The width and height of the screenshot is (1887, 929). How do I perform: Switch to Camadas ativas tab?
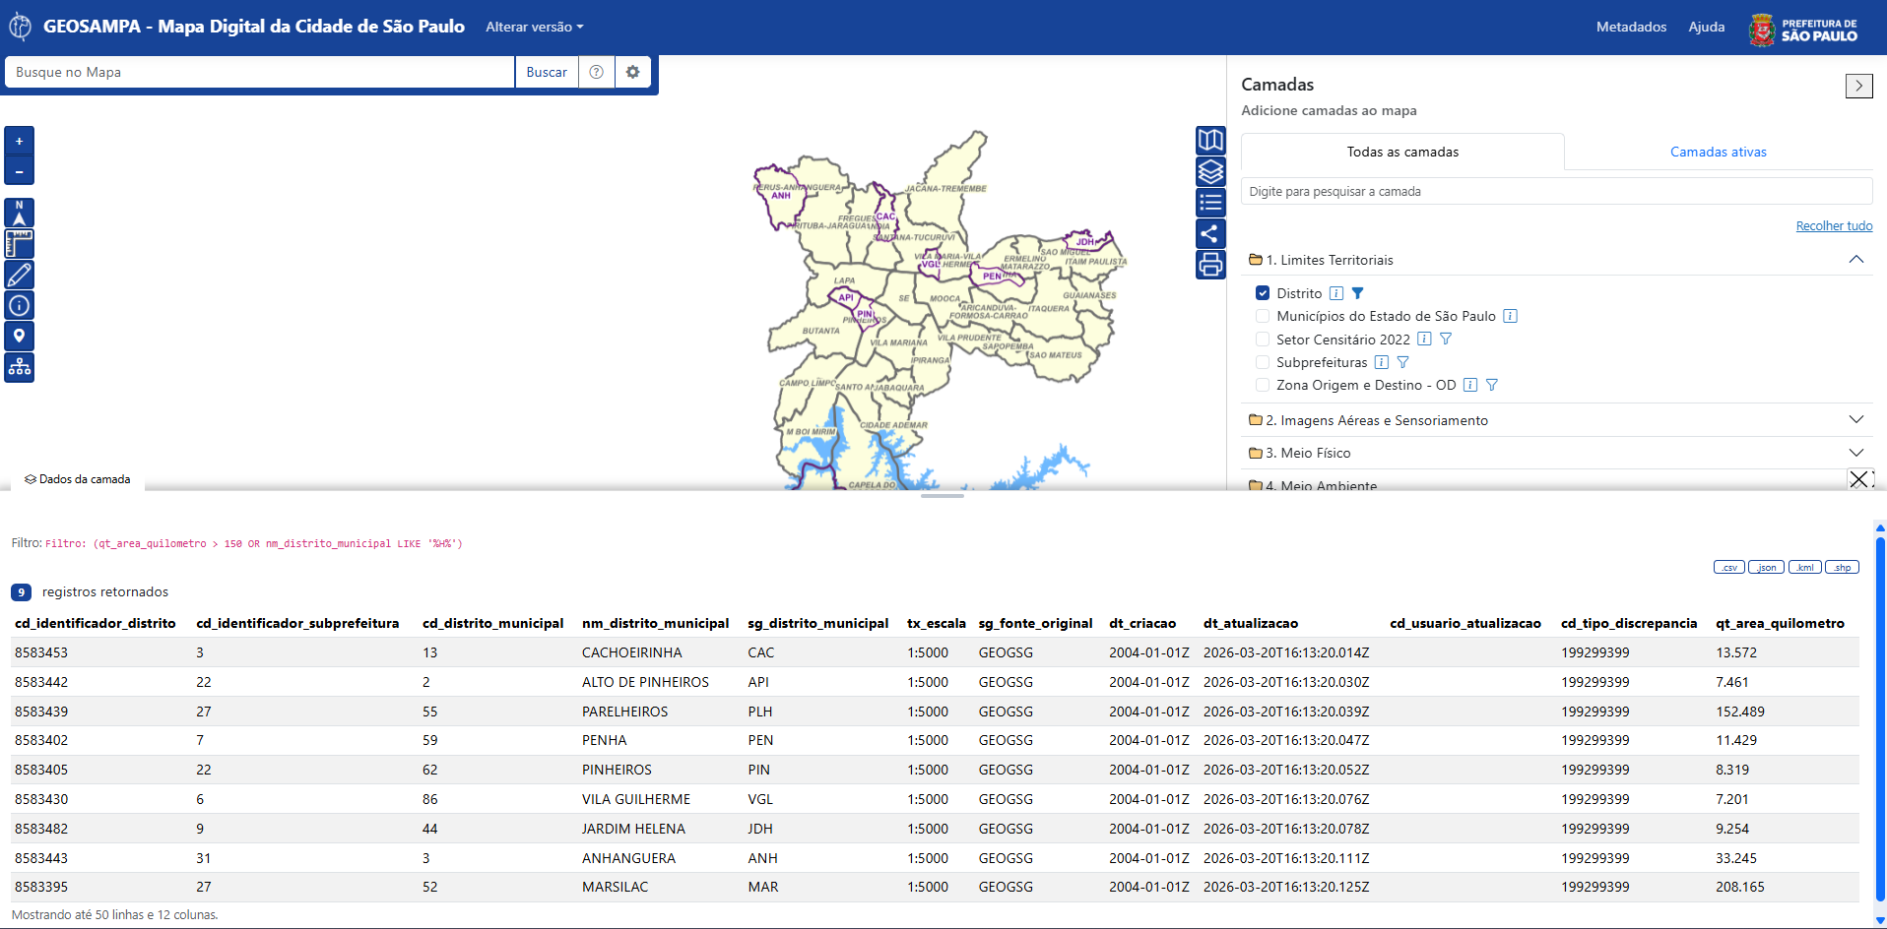pyautogui.click(x=1718, y=152)
